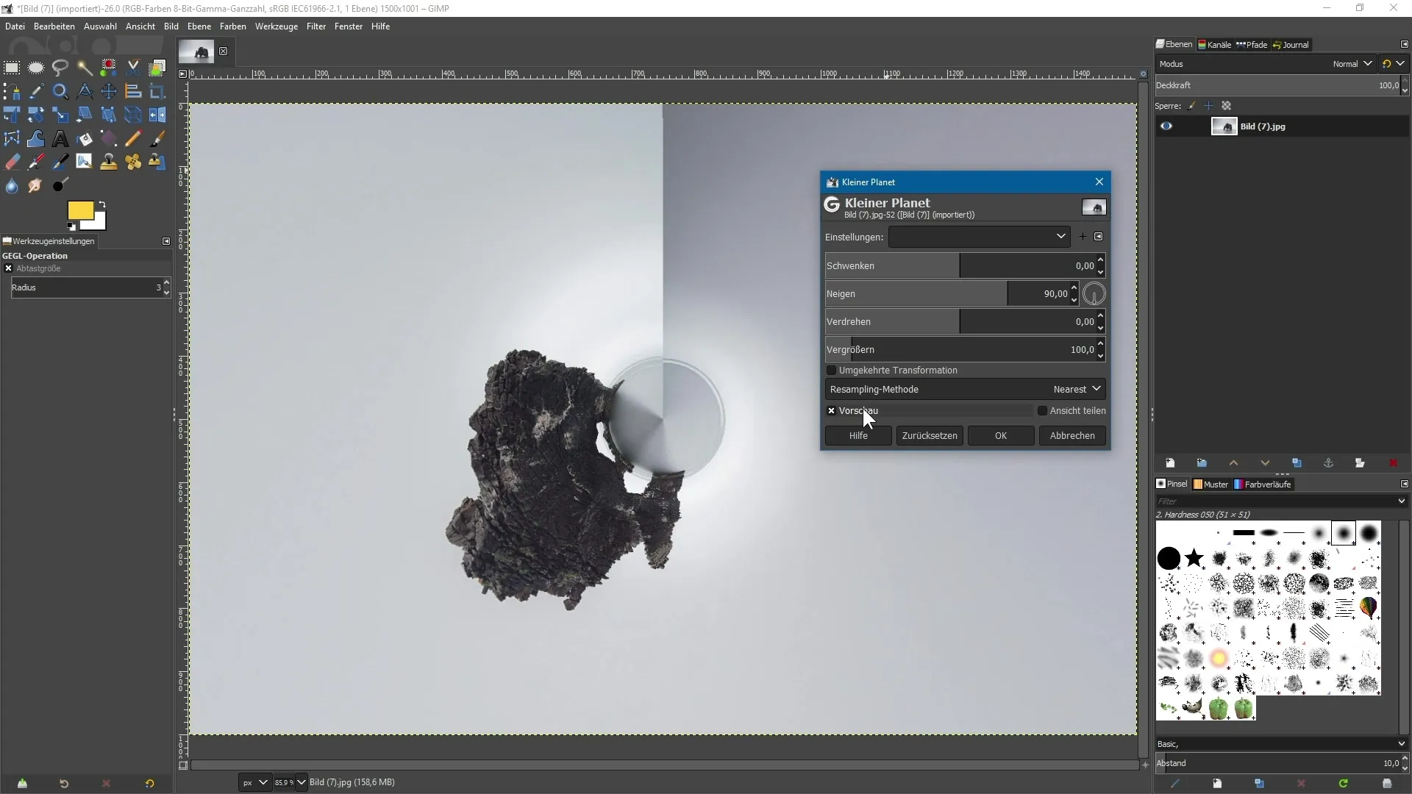Open the Resampling-Methode dropdown
The image size is (1412, 794).
[965, 390]
